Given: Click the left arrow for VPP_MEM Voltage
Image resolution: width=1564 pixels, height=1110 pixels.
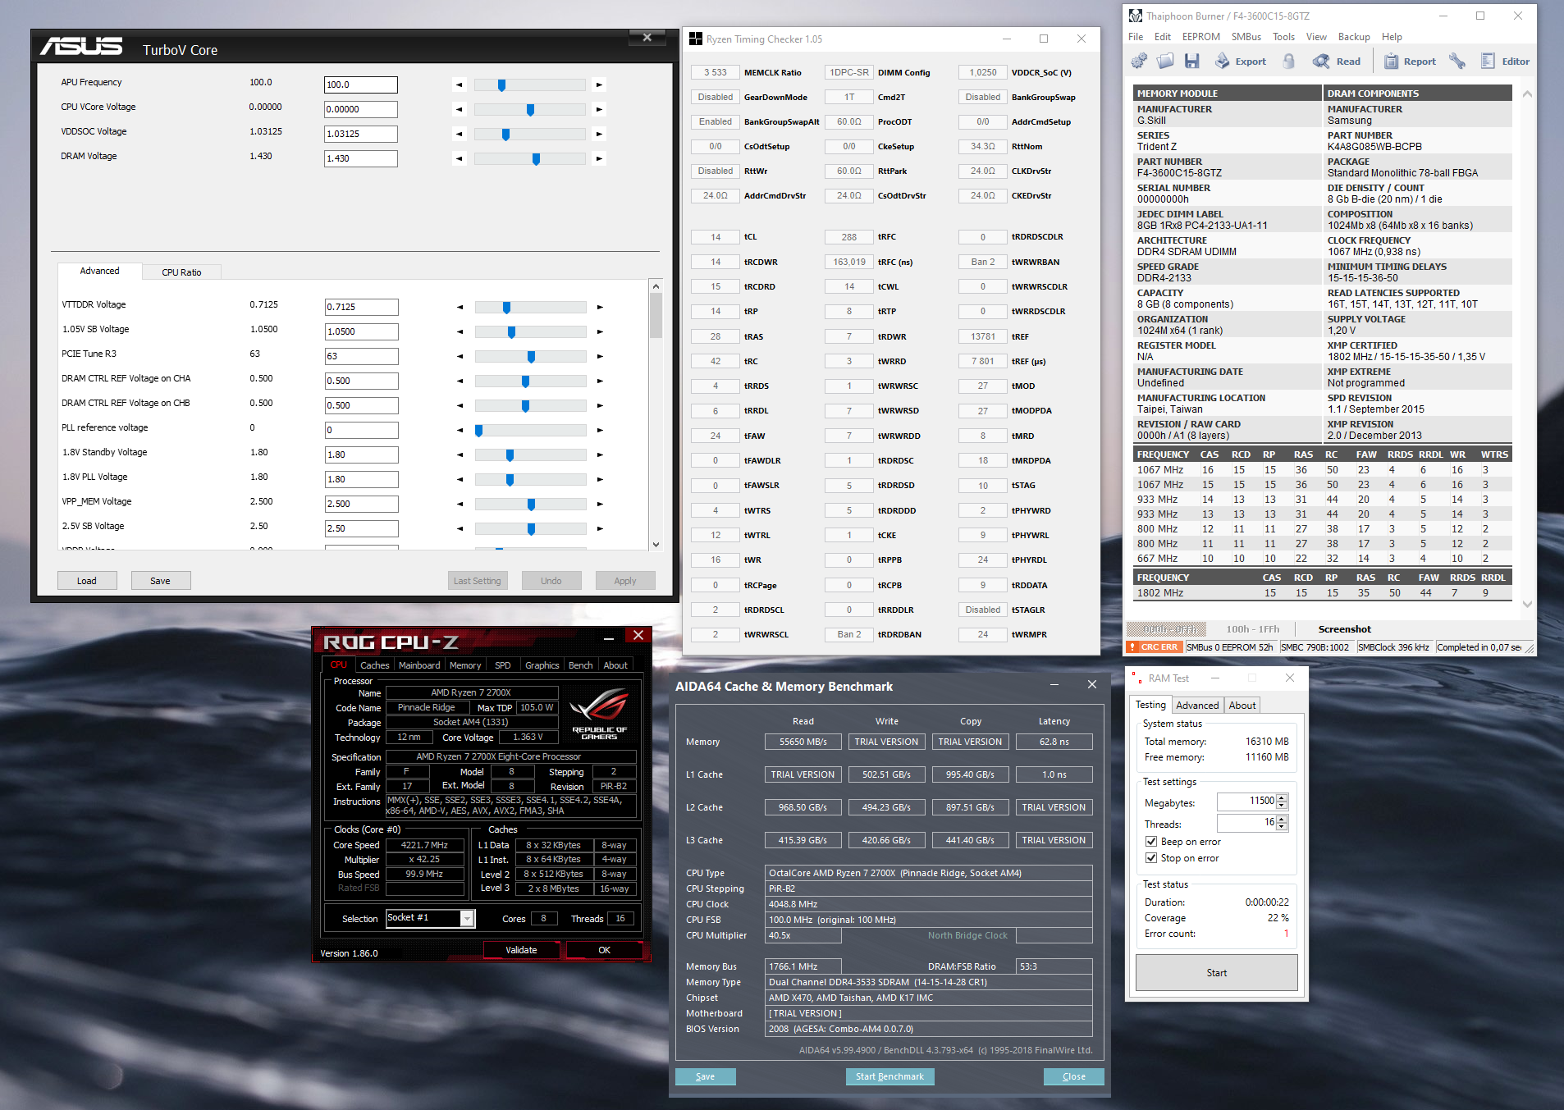Looking at the screenshot, I should click(x=460, y=504).
